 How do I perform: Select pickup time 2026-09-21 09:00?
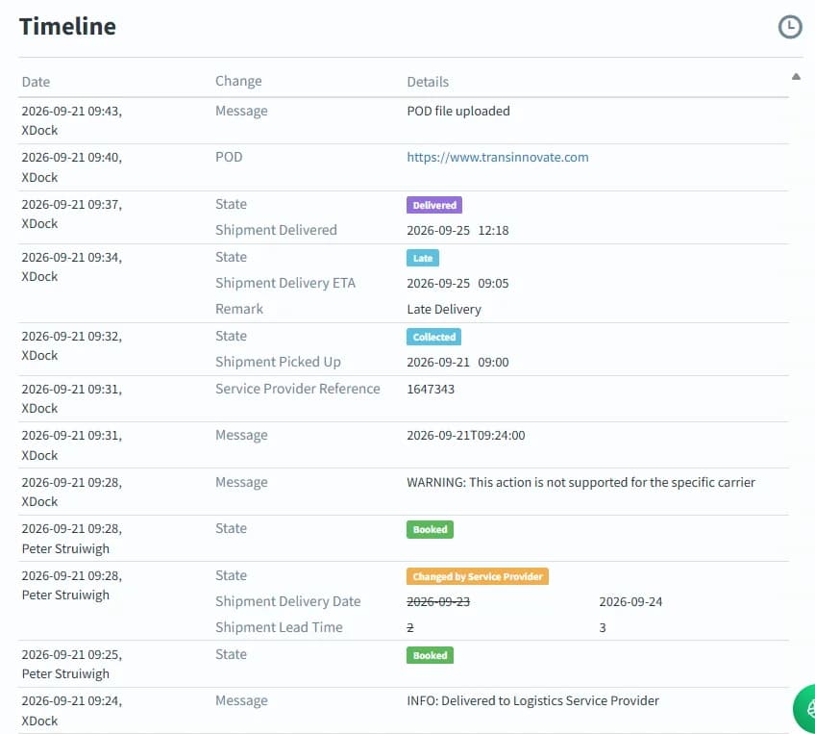pos(457,362)
